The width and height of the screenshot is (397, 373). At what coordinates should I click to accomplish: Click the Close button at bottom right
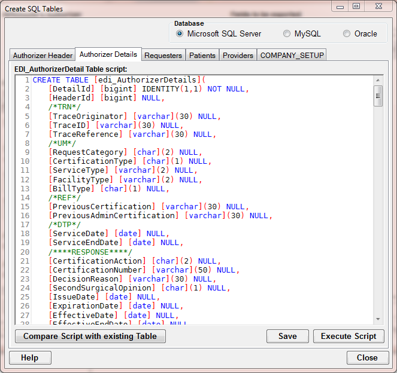(366, 357)
